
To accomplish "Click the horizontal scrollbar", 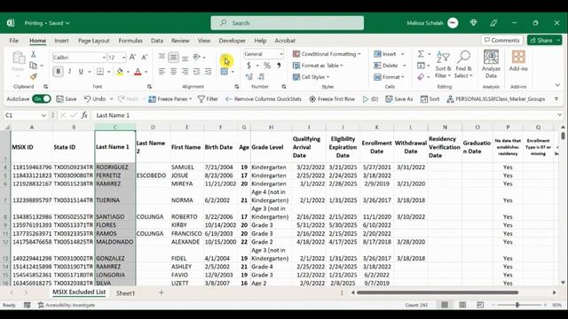I will [x=438, y=292].
